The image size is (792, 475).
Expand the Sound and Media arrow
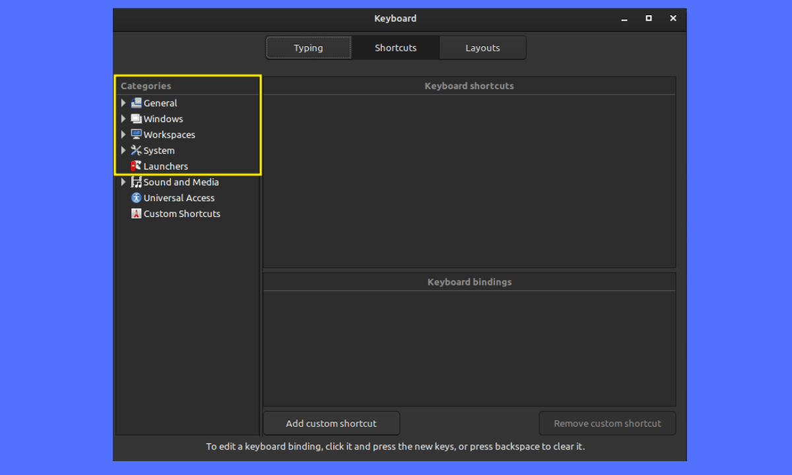click(123, 182)
